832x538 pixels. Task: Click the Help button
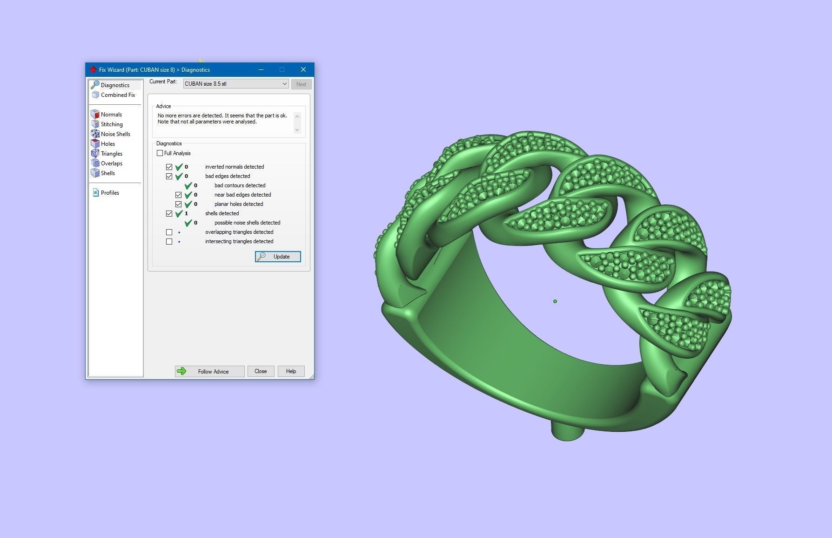pos(291,371)
